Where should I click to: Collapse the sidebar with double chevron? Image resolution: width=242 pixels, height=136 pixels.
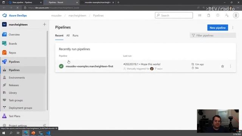(45, 125)
